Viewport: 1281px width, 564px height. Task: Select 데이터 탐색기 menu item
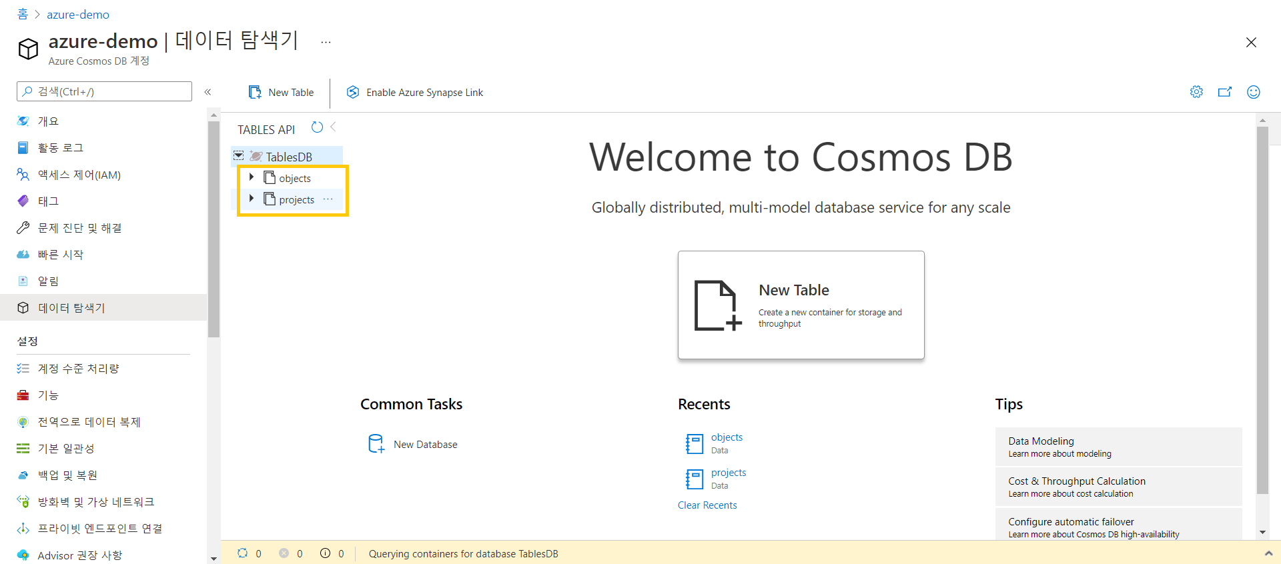click(x=103, y=307)
